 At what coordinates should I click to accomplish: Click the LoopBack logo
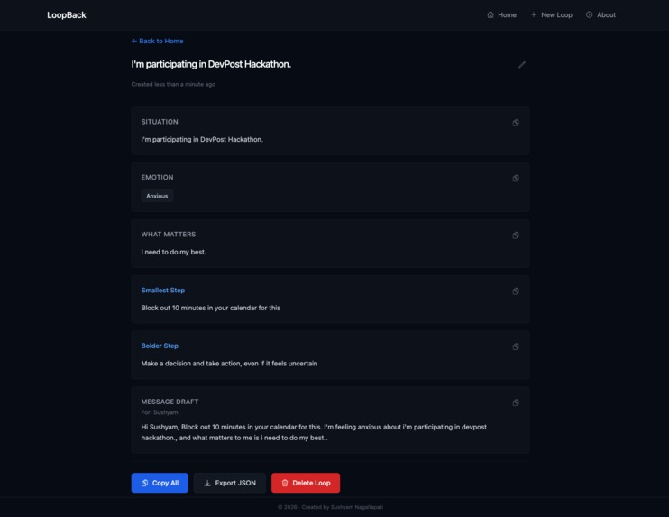(x=67, y=15)
